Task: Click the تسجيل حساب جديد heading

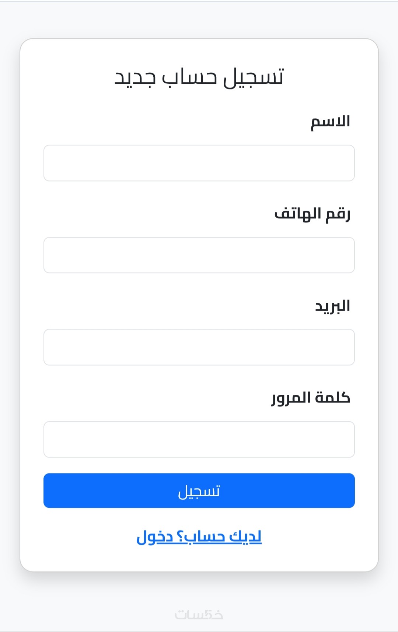Action: 199,77
